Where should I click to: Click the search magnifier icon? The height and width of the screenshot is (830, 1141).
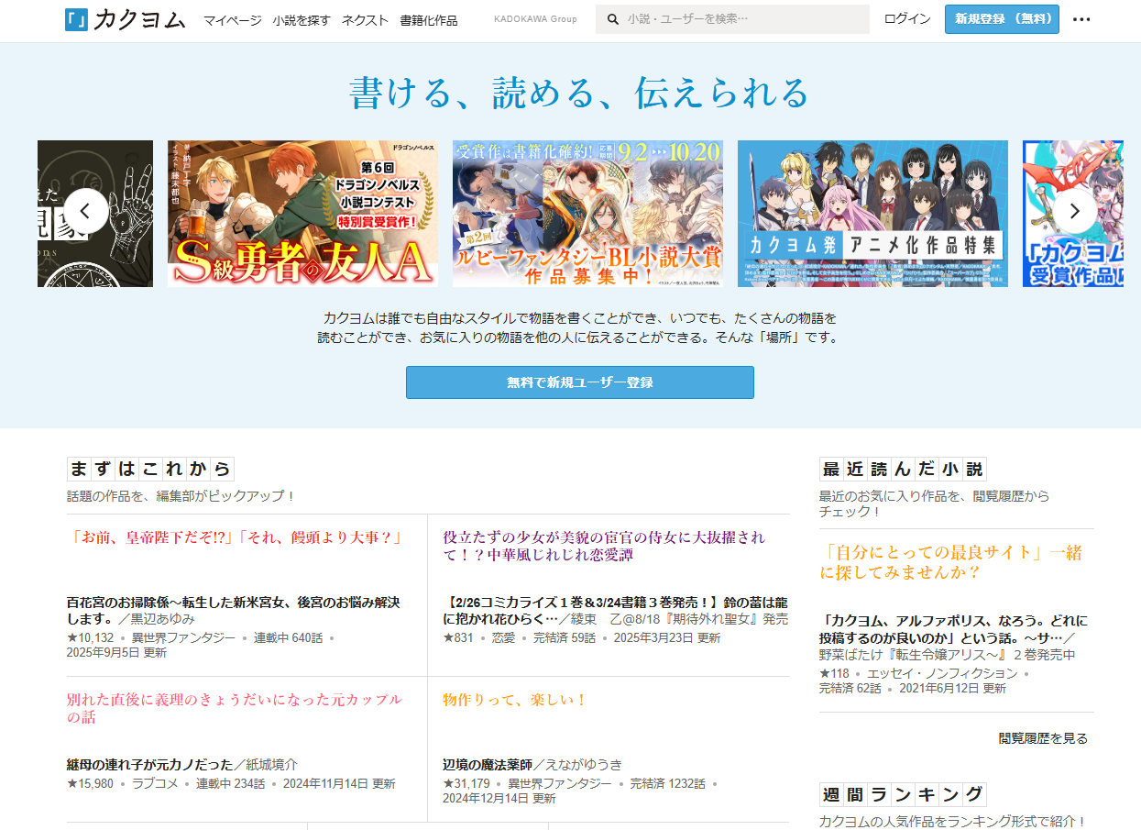[x=613, y=19]
